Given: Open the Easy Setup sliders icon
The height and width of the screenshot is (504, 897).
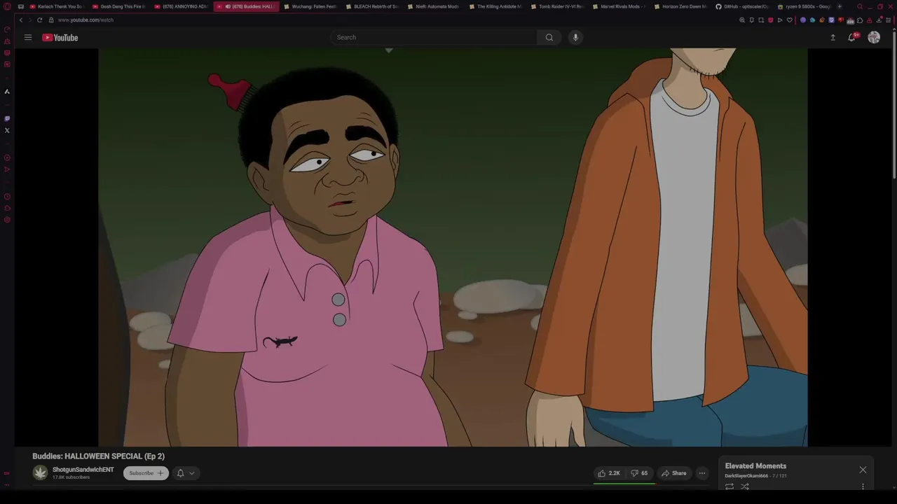Looking at the screenshot, I should pyautogui.click(x=888, y=20).
